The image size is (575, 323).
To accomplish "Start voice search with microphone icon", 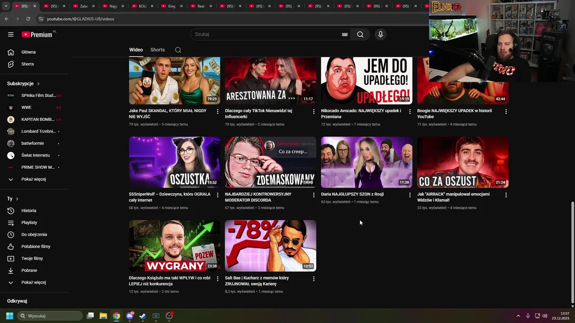I will coord(380,35).
